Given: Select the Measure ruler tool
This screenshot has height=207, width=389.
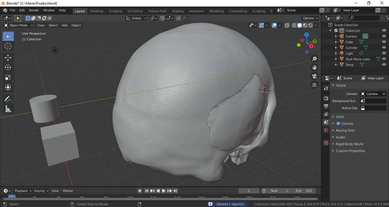Looking at the screenshot, I should [x=8, y=109].
